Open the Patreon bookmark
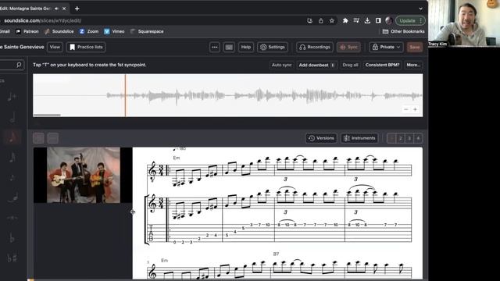 pyautogui.click(x=27, y=31)
